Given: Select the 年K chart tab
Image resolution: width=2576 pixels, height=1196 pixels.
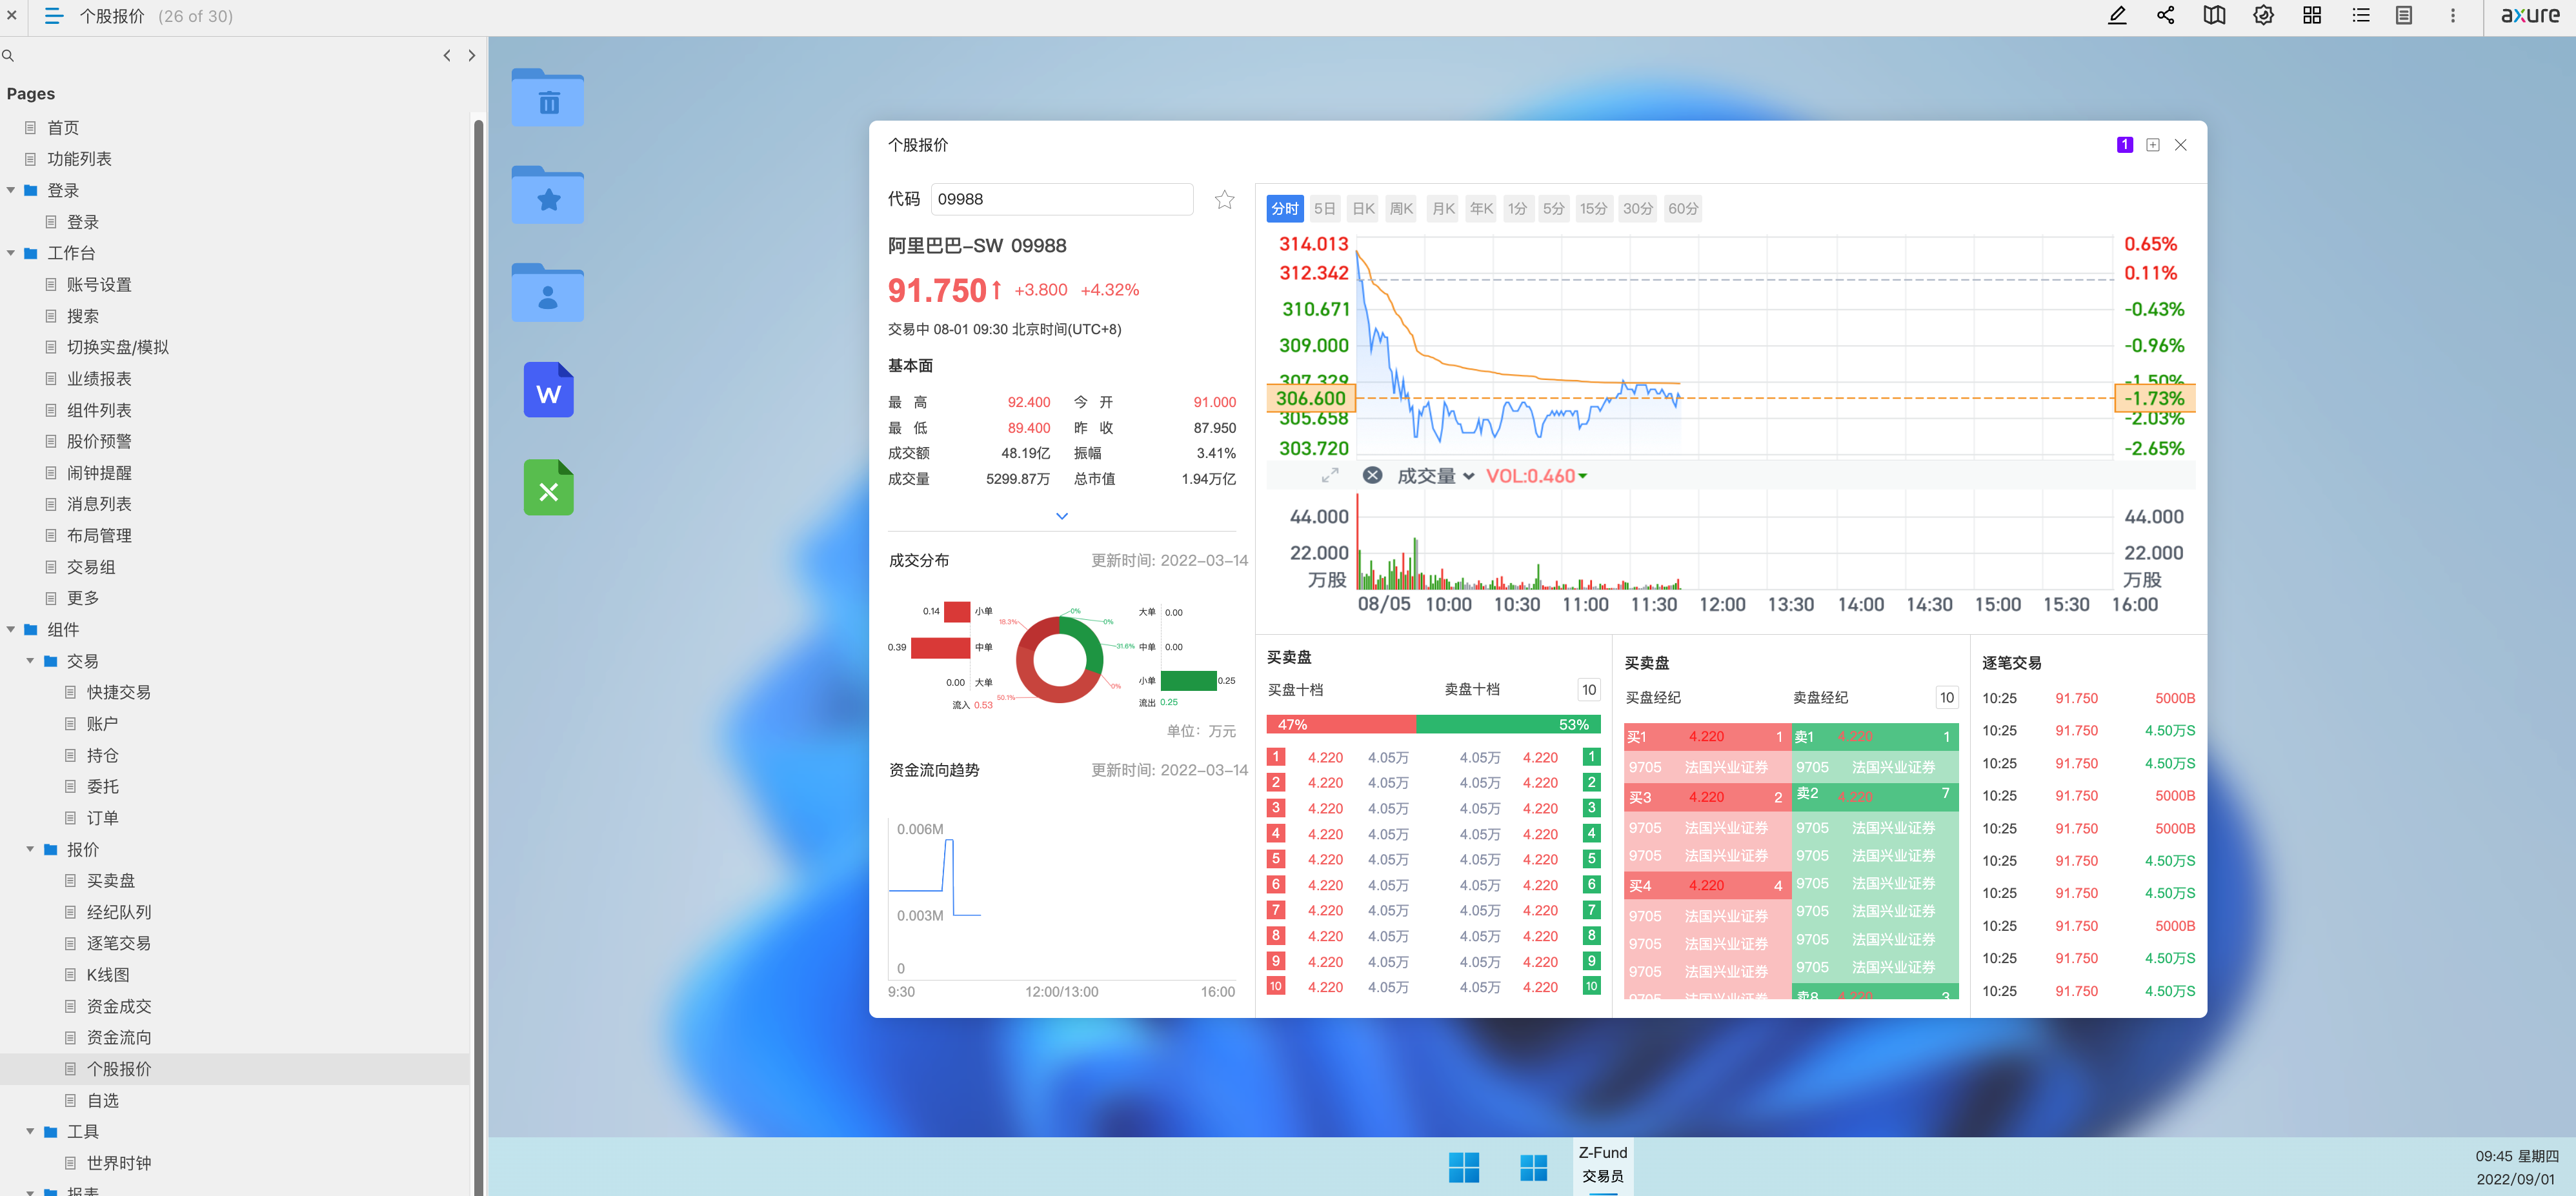Looking at the screenshot, I should coord(1481,209).
